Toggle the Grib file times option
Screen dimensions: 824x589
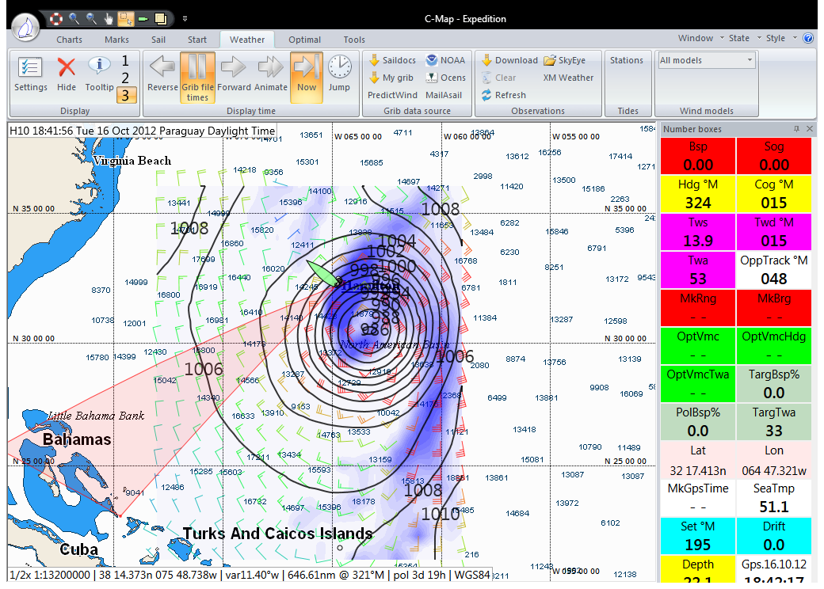[197, 78]
